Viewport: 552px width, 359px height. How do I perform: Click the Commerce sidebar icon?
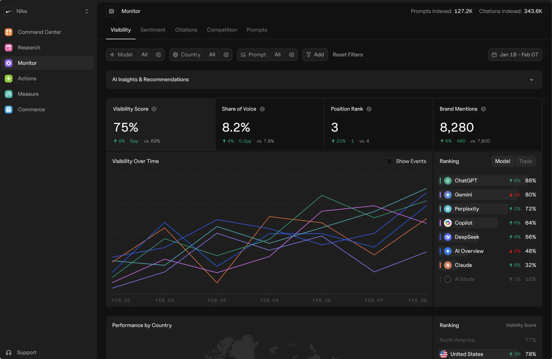9,110
